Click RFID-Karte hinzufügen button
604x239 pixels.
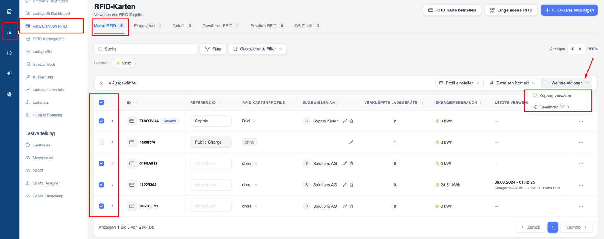click(x=569, y=10)
